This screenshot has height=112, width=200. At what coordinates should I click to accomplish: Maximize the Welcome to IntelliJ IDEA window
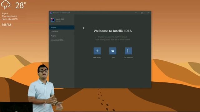coord(142,13)
